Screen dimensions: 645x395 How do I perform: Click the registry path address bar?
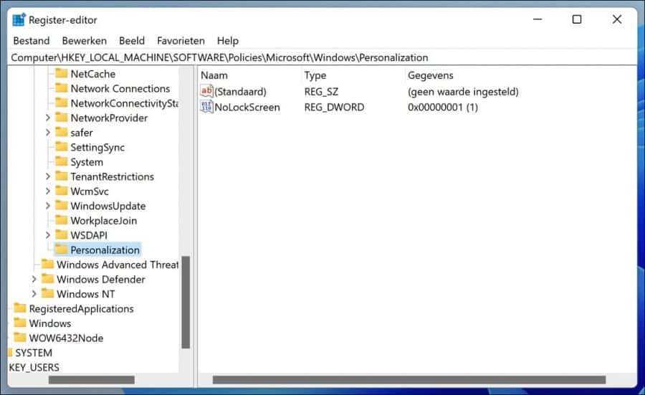322,57
